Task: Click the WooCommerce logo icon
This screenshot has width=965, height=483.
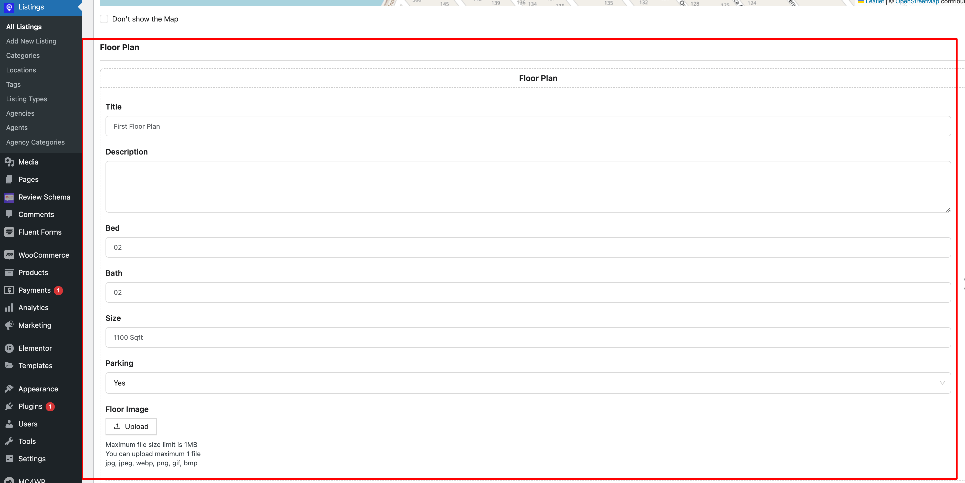Action: tap(9, 255)
